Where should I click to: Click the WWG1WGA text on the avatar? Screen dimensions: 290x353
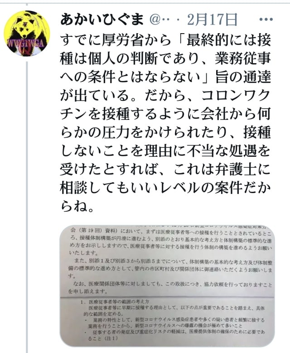click(x=25, y=43)
